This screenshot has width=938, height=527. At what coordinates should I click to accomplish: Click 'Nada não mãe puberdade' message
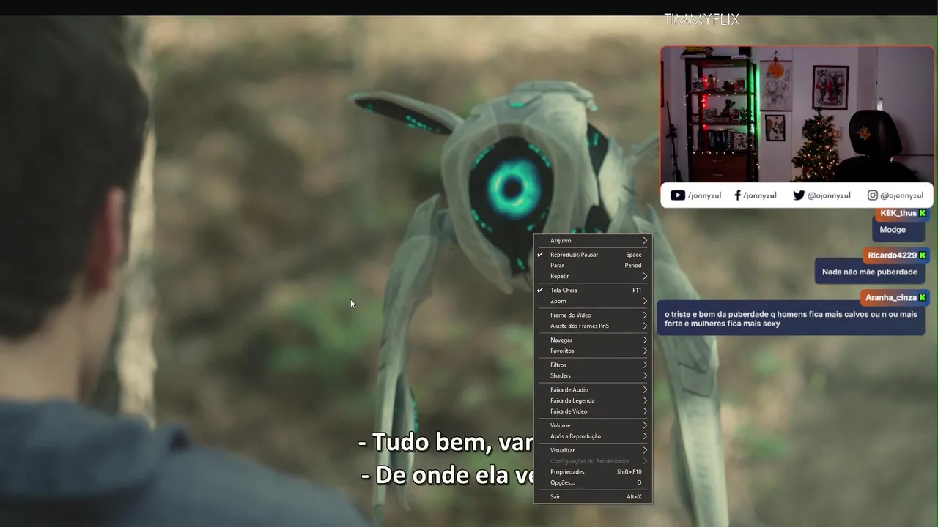pyautogui.click(x=870, y=272)
